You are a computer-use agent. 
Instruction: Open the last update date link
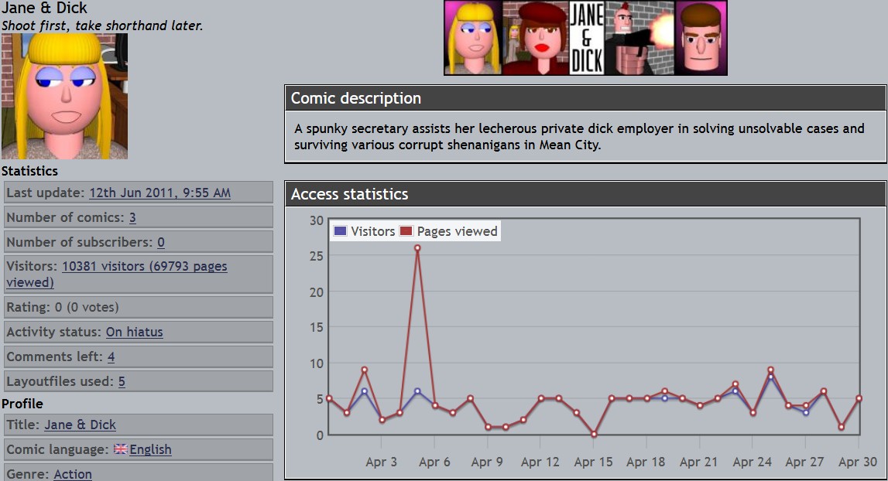(x=159, y=193)
